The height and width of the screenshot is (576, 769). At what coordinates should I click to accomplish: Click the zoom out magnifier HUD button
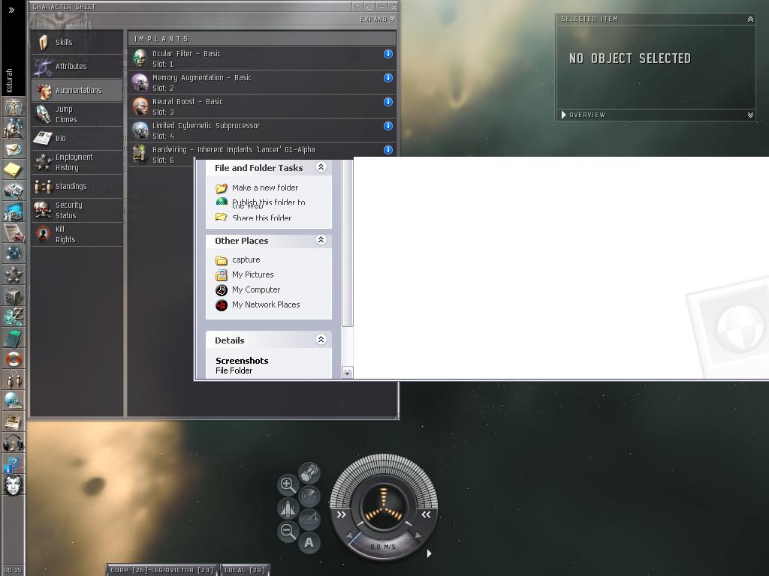point(288,531)
